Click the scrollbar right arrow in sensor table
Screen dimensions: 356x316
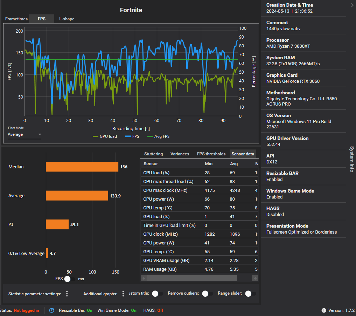coord(255,278)
